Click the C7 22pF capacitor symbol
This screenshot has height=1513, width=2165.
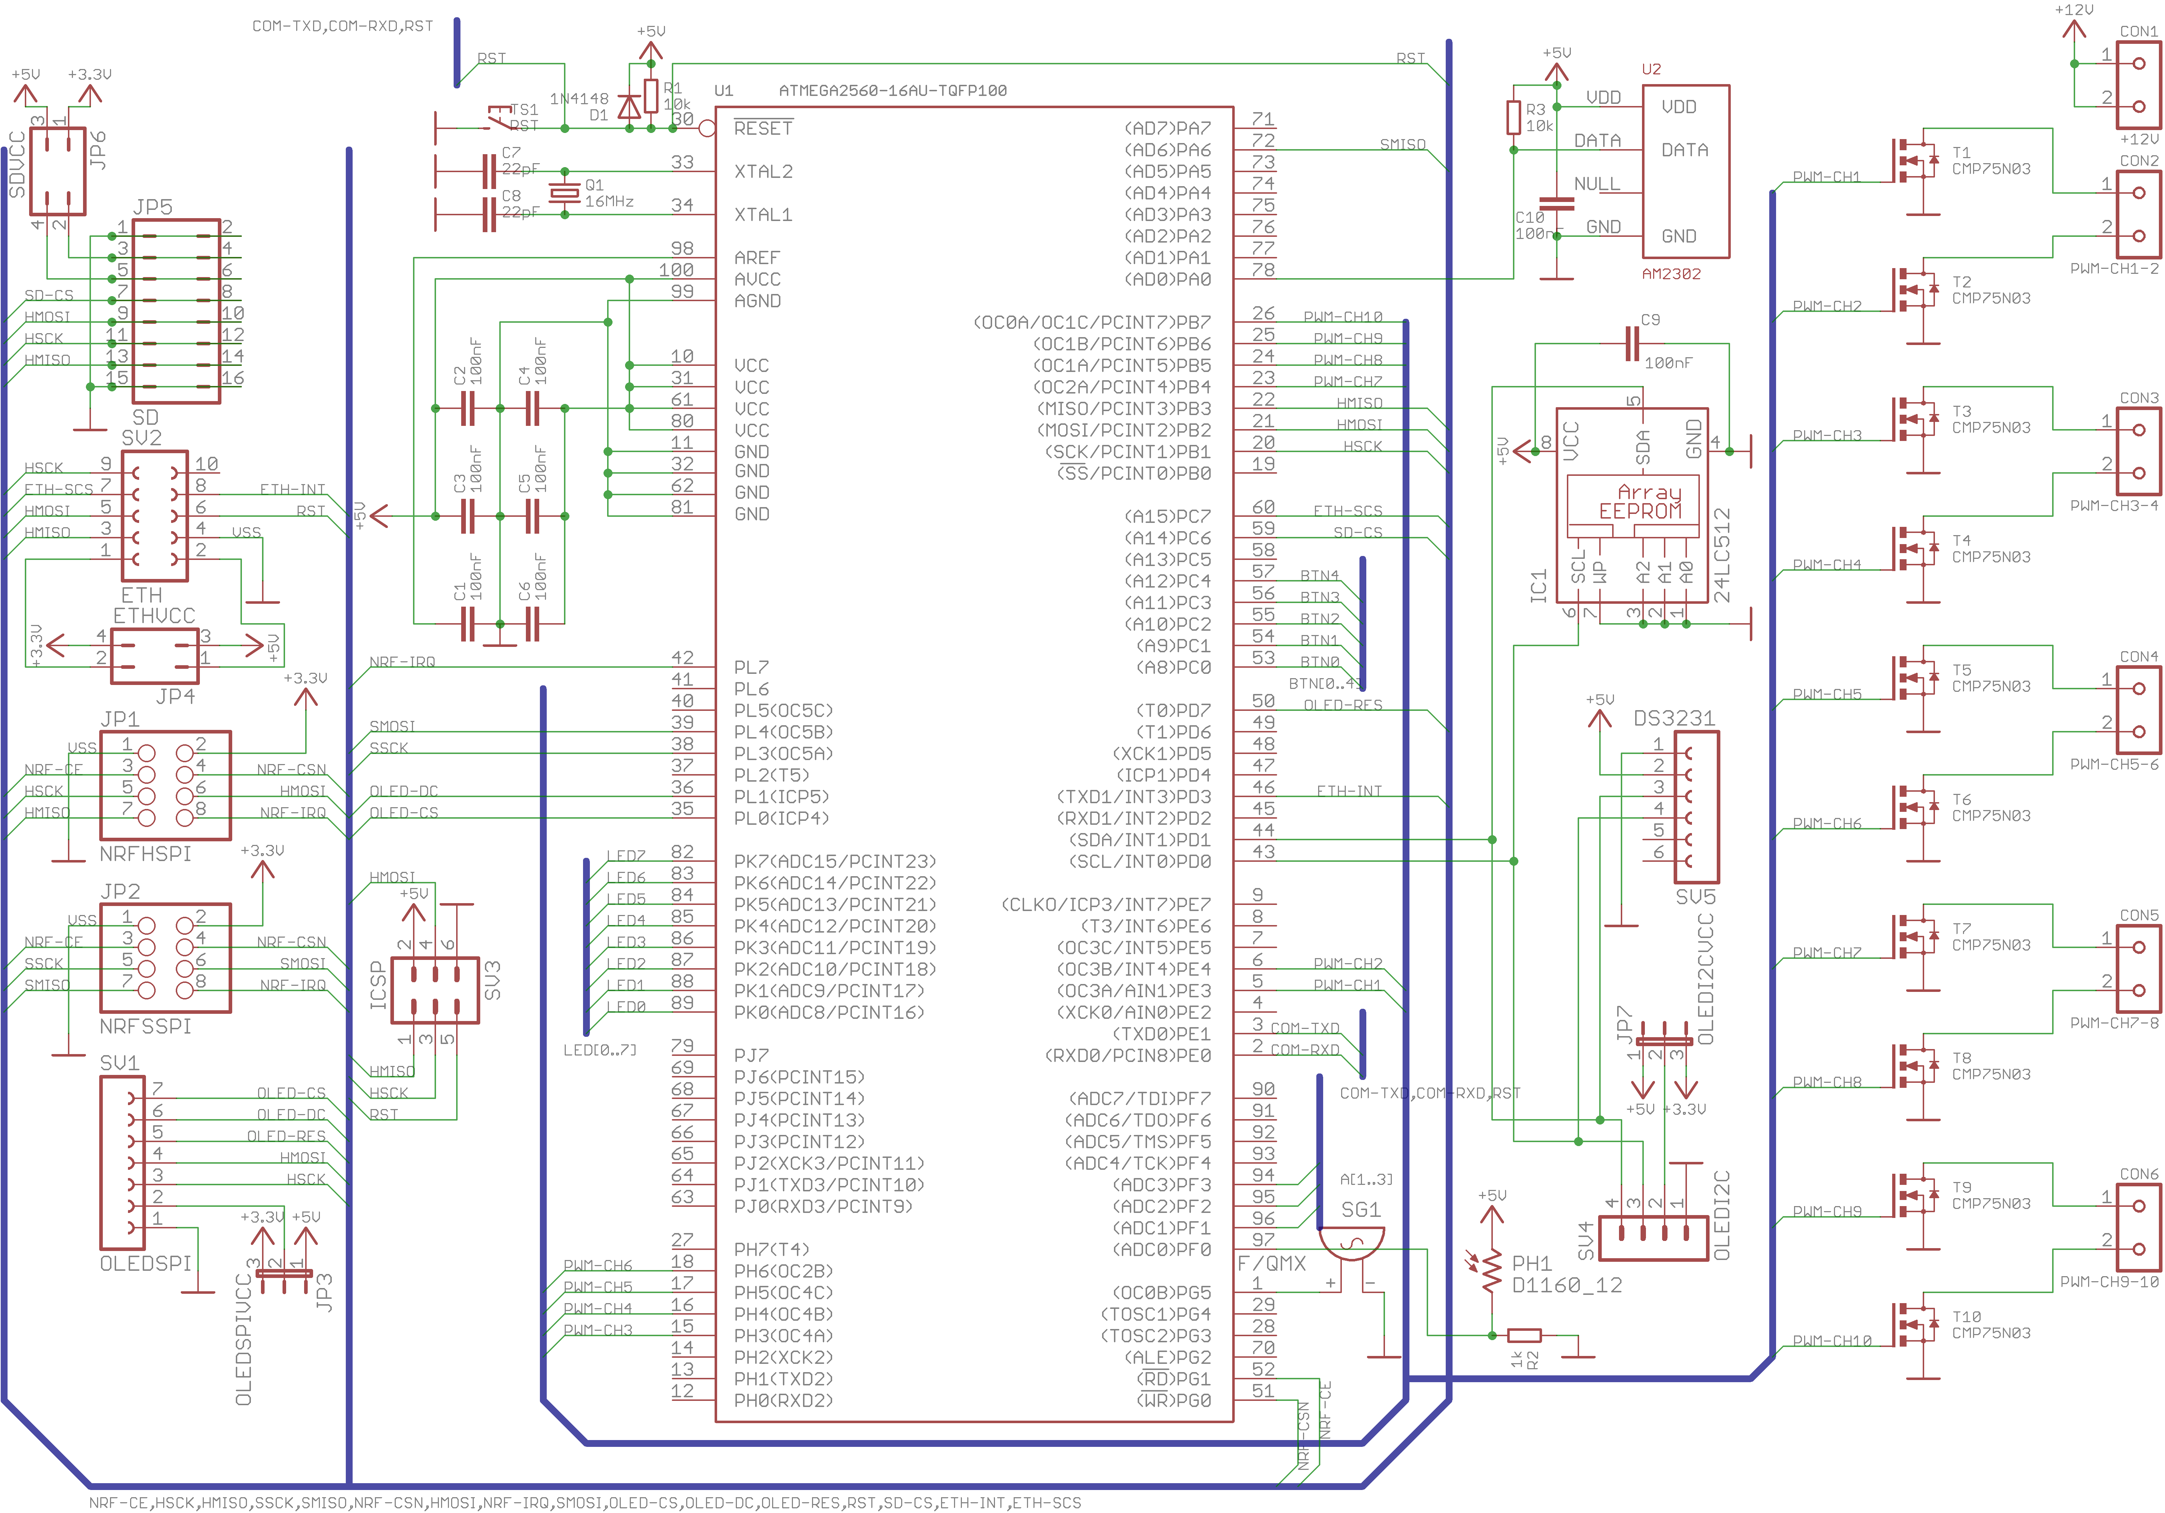pos(488,171)
